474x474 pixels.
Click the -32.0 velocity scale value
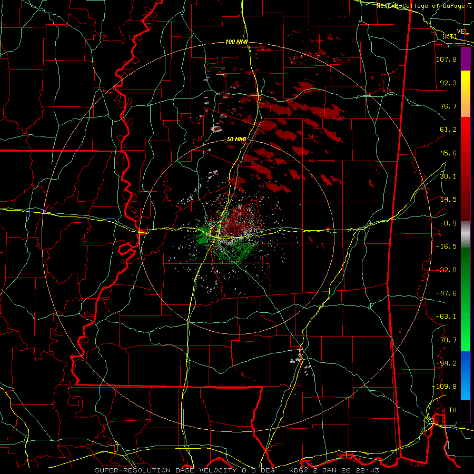tap(446, 270)
